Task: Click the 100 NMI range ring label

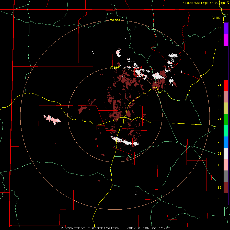Action: 115,20
